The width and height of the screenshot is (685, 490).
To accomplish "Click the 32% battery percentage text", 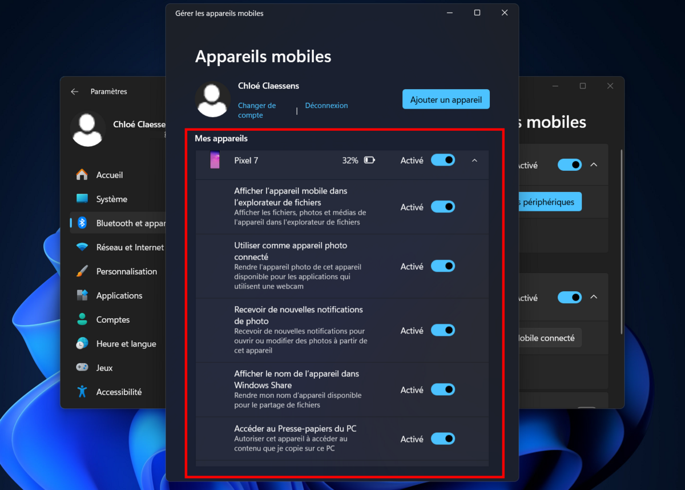I will tap(350, 160).
